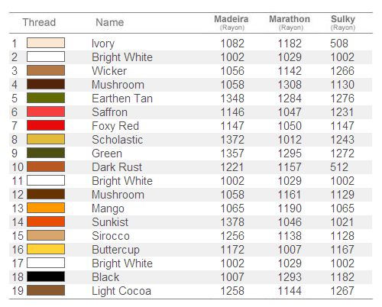Select the Dark Rust name text
Image resolution: width=382 pixels, height=307 pixels.
point(117,167)
